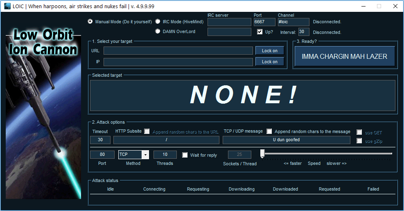The height and width of the screenshot is (211, 404).
Task: Click the Sockets / Thread field showing 25
Action: [x=239, y=154]
